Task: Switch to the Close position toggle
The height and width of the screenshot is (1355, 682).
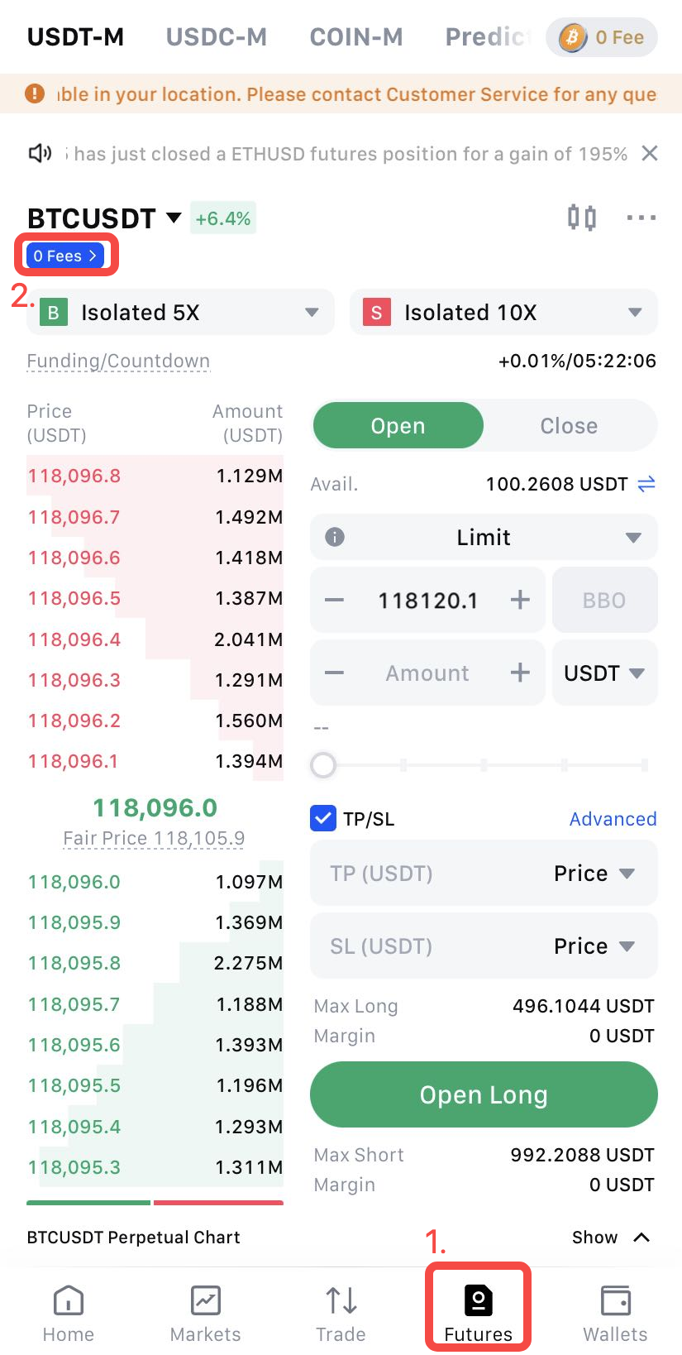Action: 569,426
